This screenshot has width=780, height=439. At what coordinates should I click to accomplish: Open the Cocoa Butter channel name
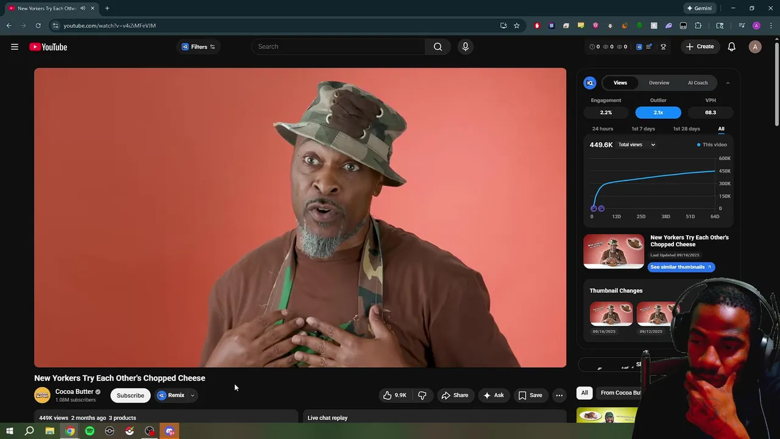pyautogui.click(x=74, y=391)
